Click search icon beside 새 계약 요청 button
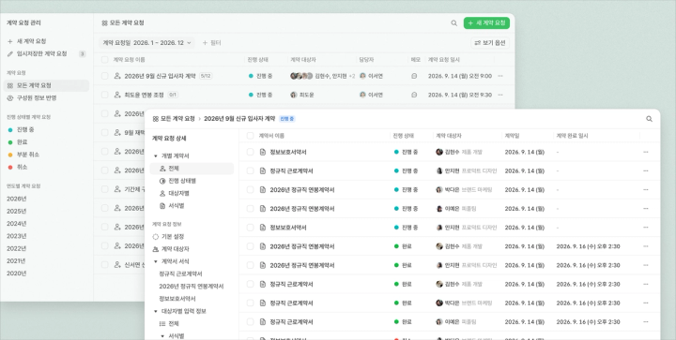This screenshot has width=676, height=340. click(454, 23)
